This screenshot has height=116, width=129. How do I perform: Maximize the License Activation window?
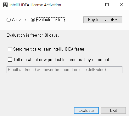click(x=107, y=5)
